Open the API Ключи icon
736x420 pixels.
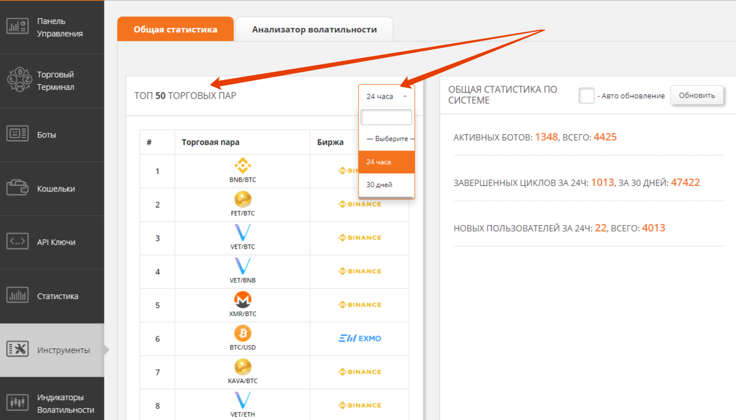pyautogui.click(x=17, y=242)
